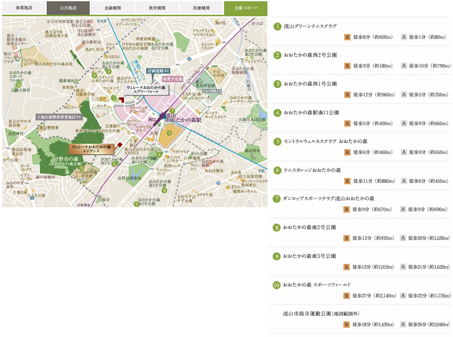
Task: Select the 金融機関 tab
Action: coord(112,8)
